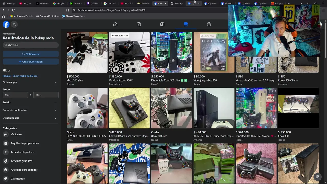Switch to the Google browser tab
The image size is (327, 184).
point(59,3)
